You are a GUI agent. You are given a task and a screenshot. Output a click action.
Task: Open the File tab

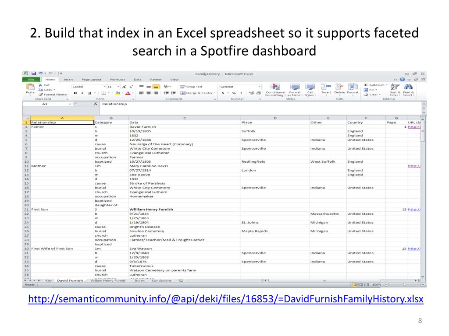[x=31, y=80]
